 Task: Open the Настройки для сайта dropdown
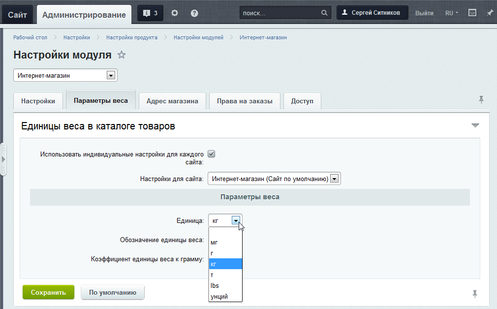point(274,179)
